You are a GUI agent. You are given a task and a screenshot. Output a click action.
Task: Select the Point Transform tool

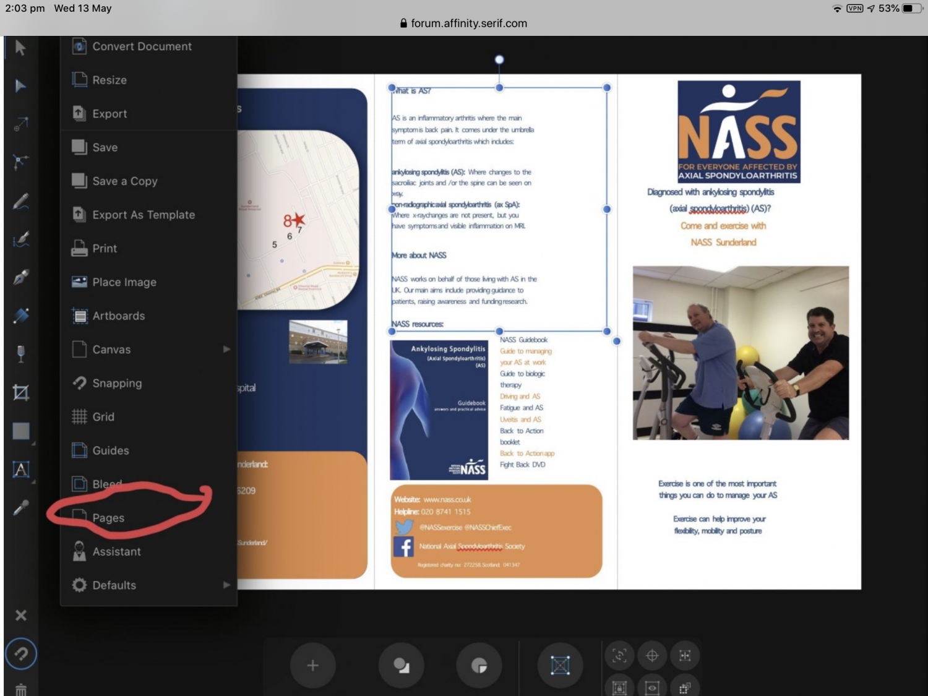coord(20,124)
